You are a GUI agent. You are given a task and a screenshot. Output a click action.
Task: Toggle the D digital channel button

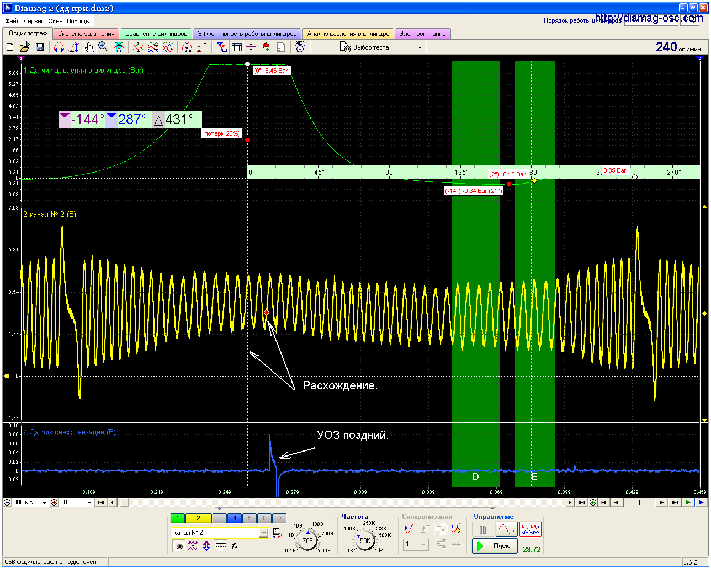click(x=279, y=518)
